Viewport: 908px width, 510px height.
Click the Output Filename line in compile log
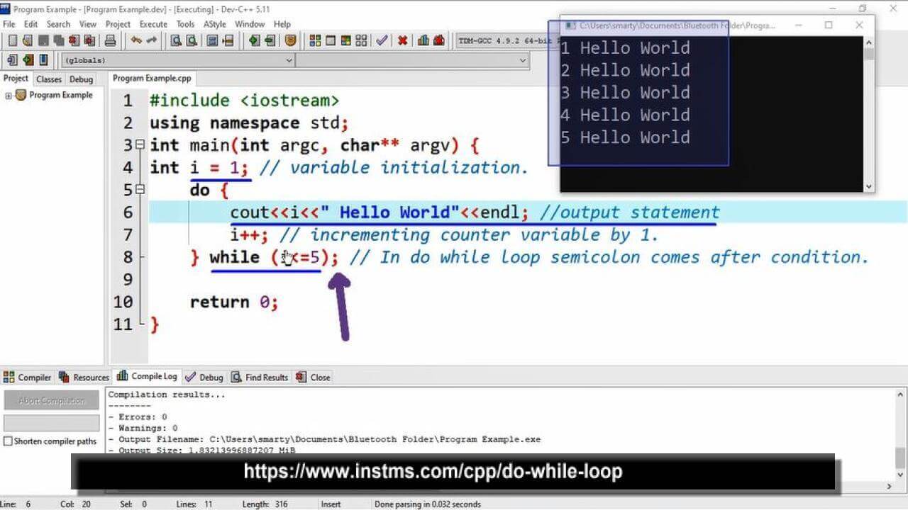tap(324, 439)
